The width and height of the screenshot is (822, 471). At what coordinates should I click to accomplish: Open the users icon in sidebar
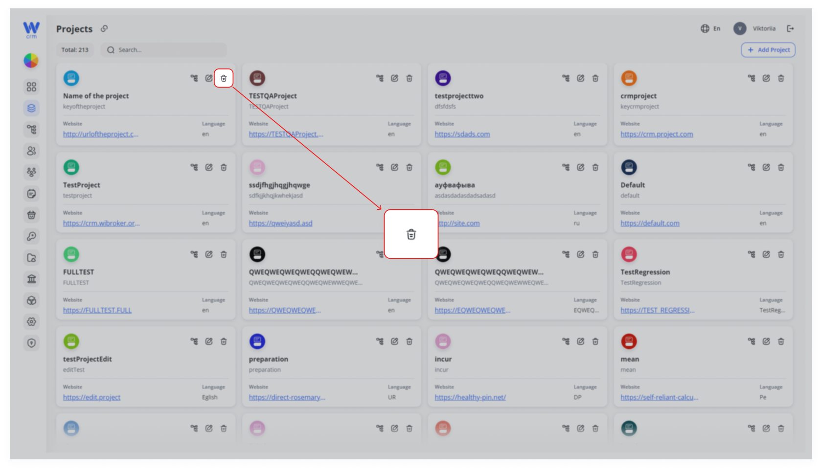[31, 151]
